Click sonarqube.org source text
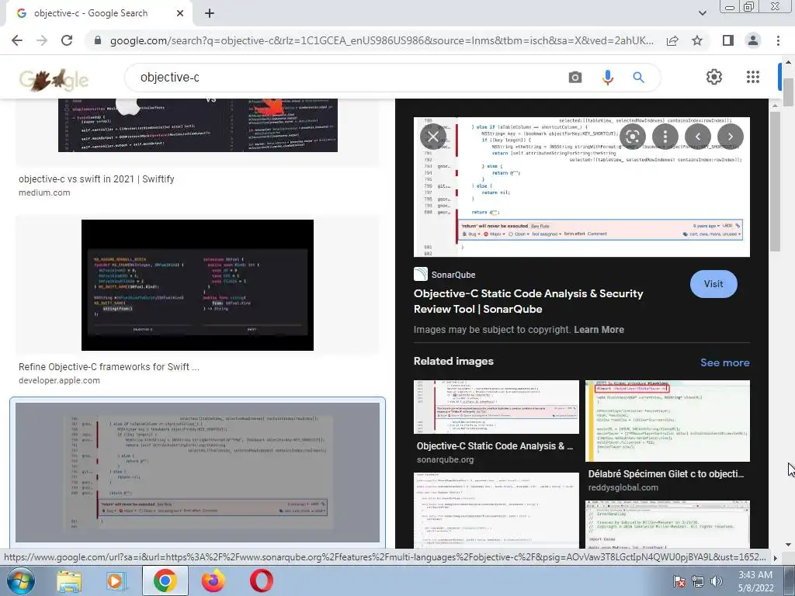The width and height of the screenshot is (795, 596). point(445,459)
